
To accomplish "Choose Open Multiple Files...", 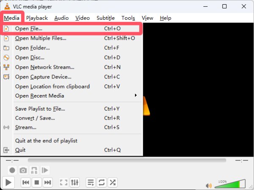I will pyautogui.click(x=72, y=38).
